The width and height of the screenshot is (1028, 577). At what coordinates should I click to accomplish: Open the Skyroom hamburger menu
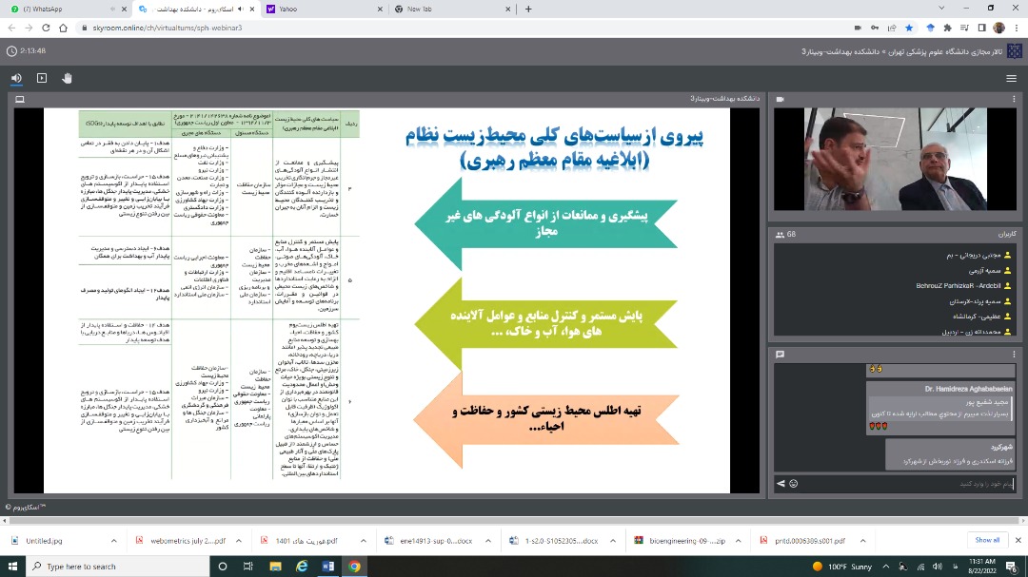[1011, 78]
